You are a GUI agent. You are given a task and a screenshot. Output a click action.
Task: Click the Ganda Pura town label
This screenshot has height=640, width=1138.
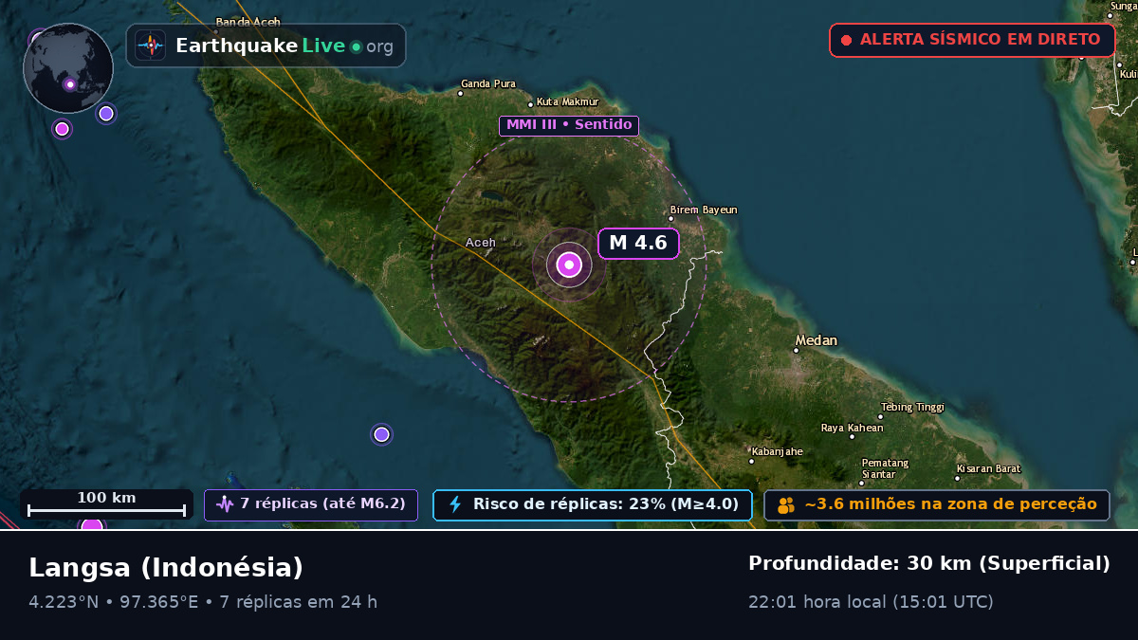pos(488,83)
